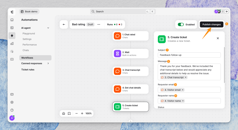Click the Requester name field

[189, 101]
